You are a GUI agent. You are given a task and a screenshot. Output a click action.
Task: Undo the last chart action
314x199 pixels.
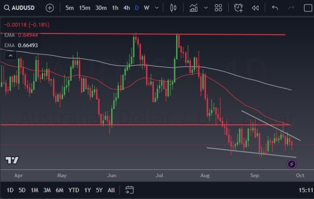275,8
